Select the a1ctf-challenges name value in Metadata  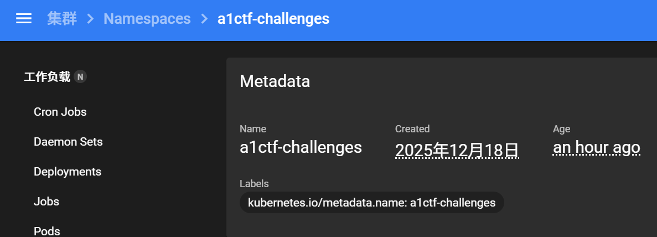[x=301, y=147]
